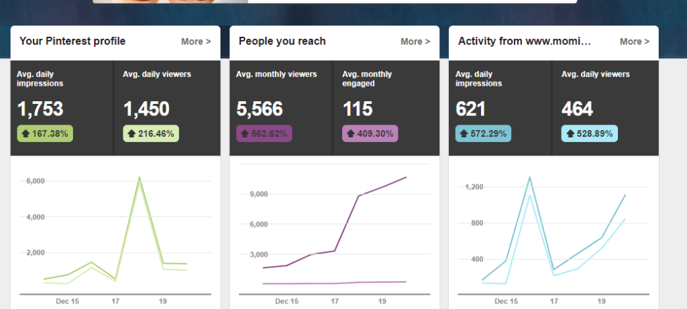Select the 5,566 avg. monthly viewers value
The height and width of the screenshot is (309, 687).
point(260,109)
